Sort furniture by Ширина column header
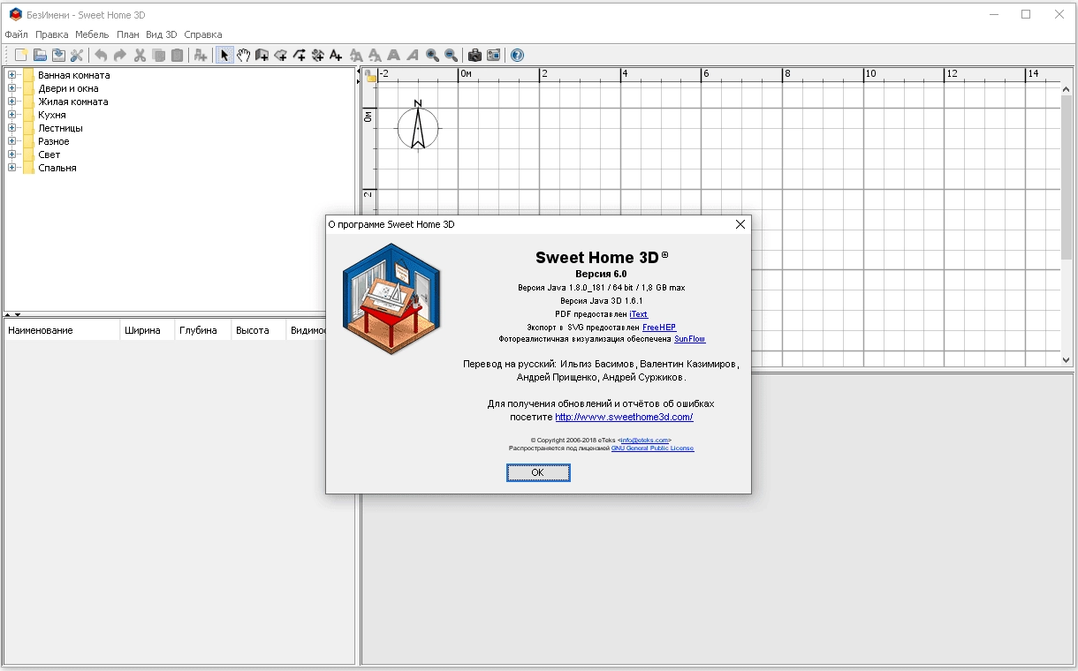Screen dimensions: 1078x671 pyautogui.click(x=148, y=330)
